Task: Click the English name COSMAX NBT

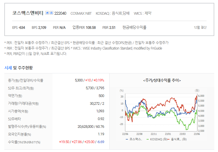Action: 81,13
